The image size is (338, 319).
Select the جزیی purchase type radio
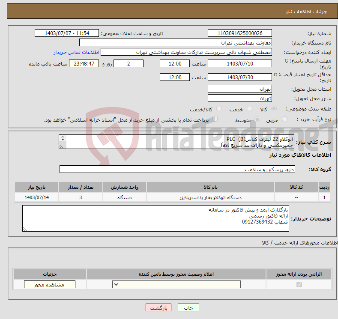[284, 119]
